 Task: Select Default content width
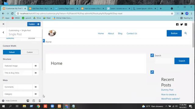click(x=12, y=52)
